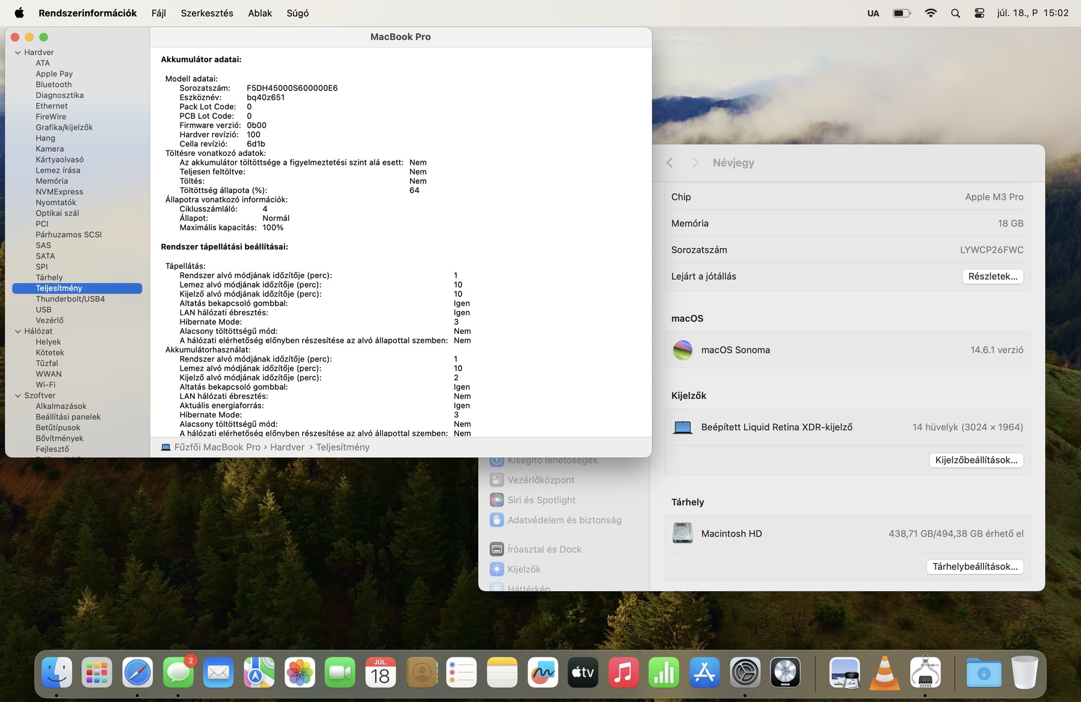1081x702 pixels.
Task: Open Control Center in the menu bar
Action: (979, 13)
